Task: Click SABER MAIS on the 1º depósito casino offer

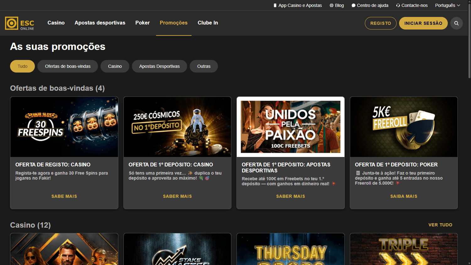Action: 177,196
